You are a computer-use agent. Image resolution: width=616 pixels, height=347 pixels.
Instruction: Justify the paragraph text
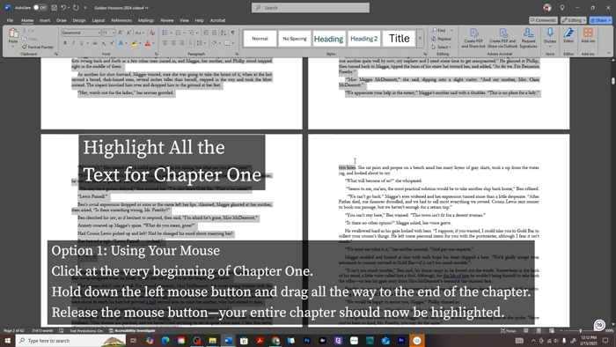pyautogui.click(x=190, y=43)
